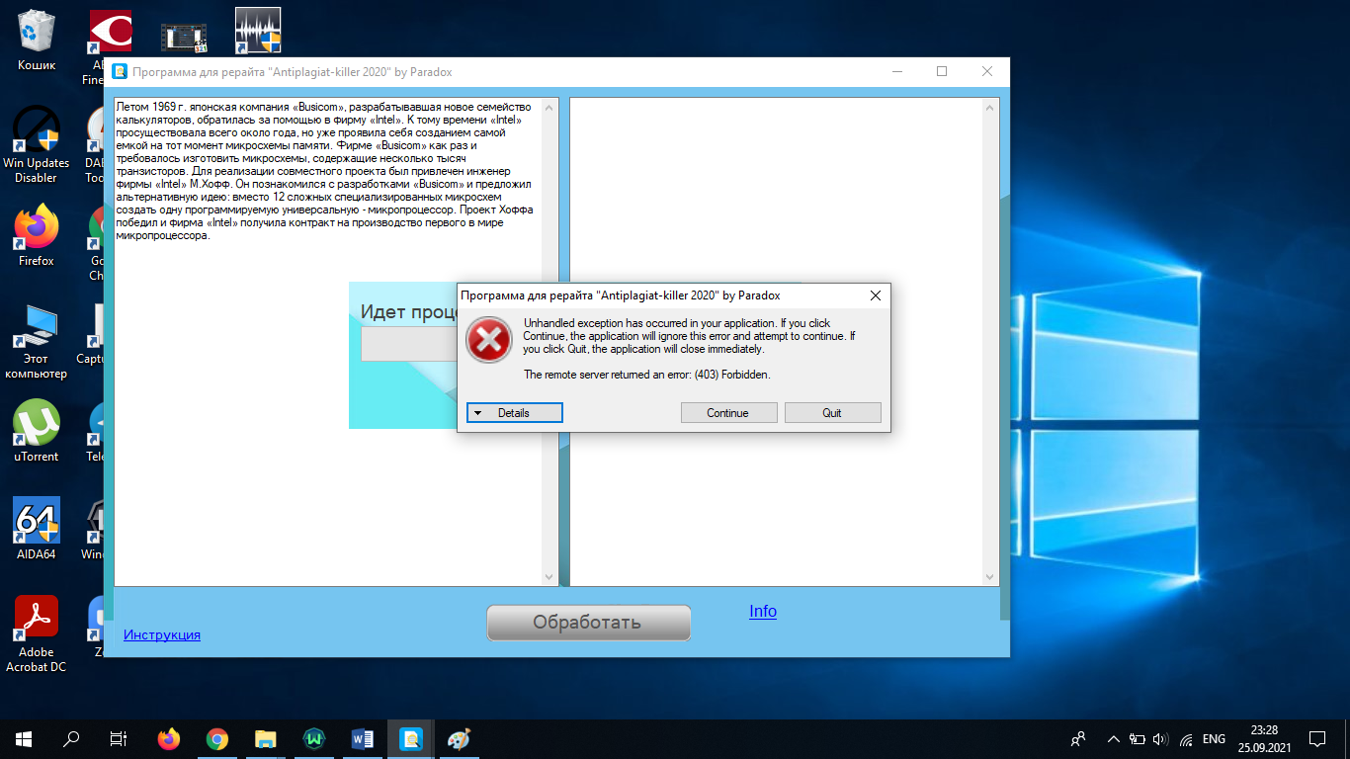Launch uTorrent from the desktop
The image size is (1350, 759).
(x=37, y=425)
